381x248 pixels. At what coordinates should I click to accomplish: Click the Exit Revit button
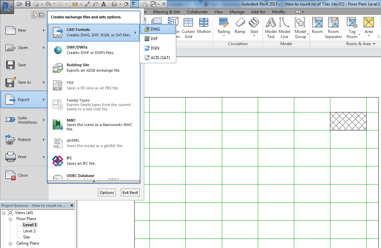(130, 192)
